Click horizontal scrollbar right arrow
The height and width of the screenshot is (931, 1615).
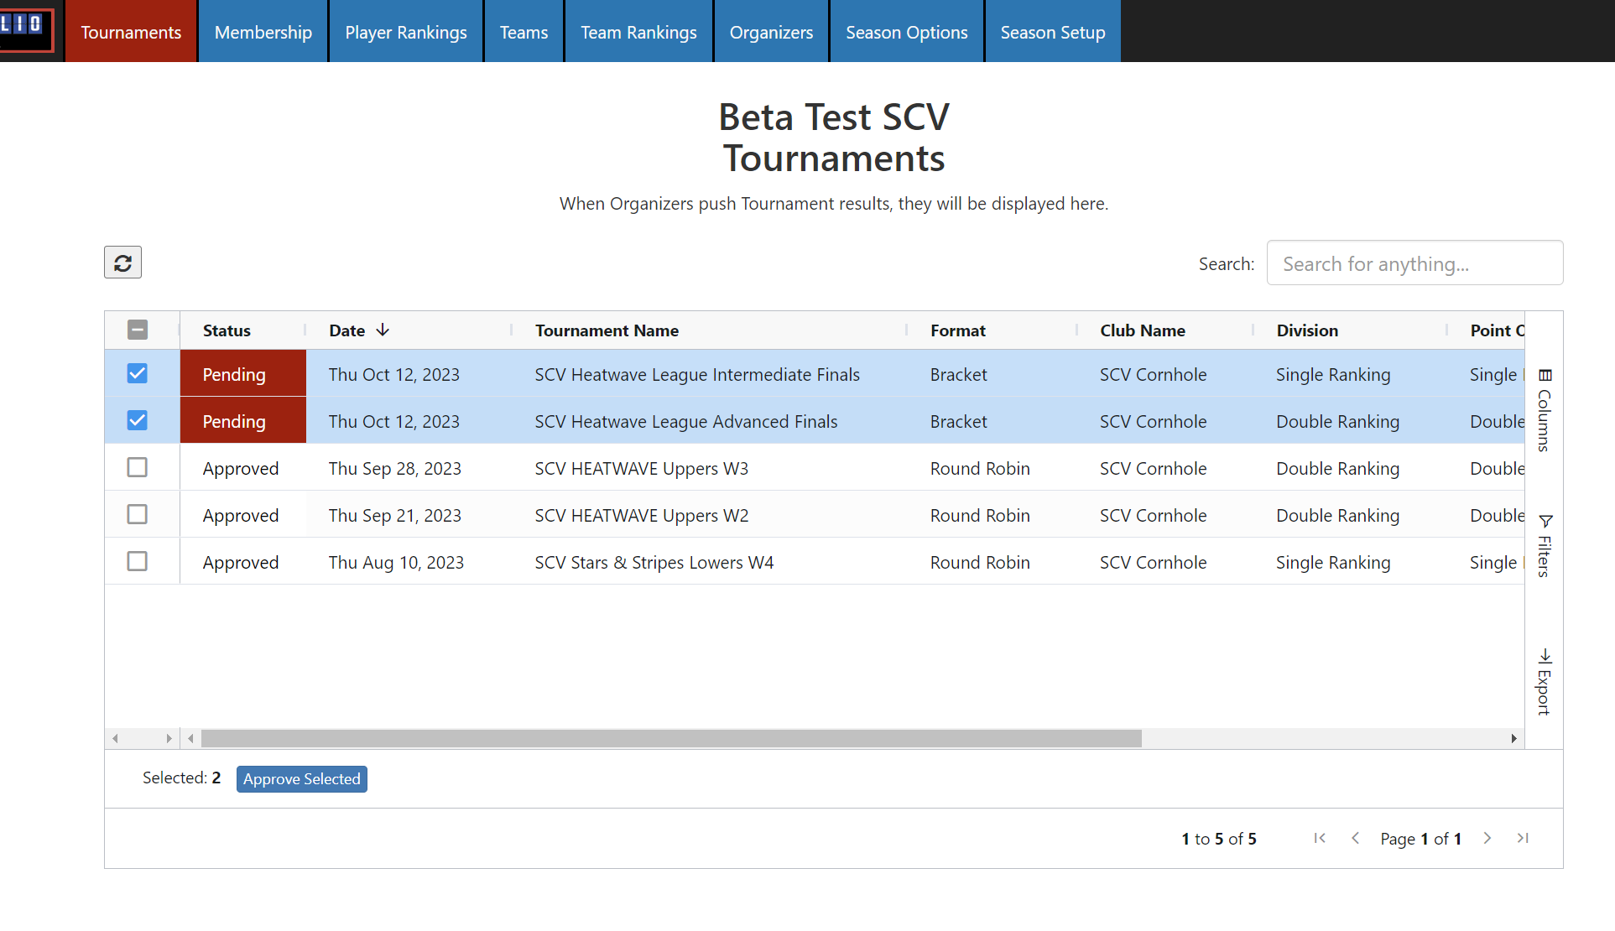pos(1513,738)
